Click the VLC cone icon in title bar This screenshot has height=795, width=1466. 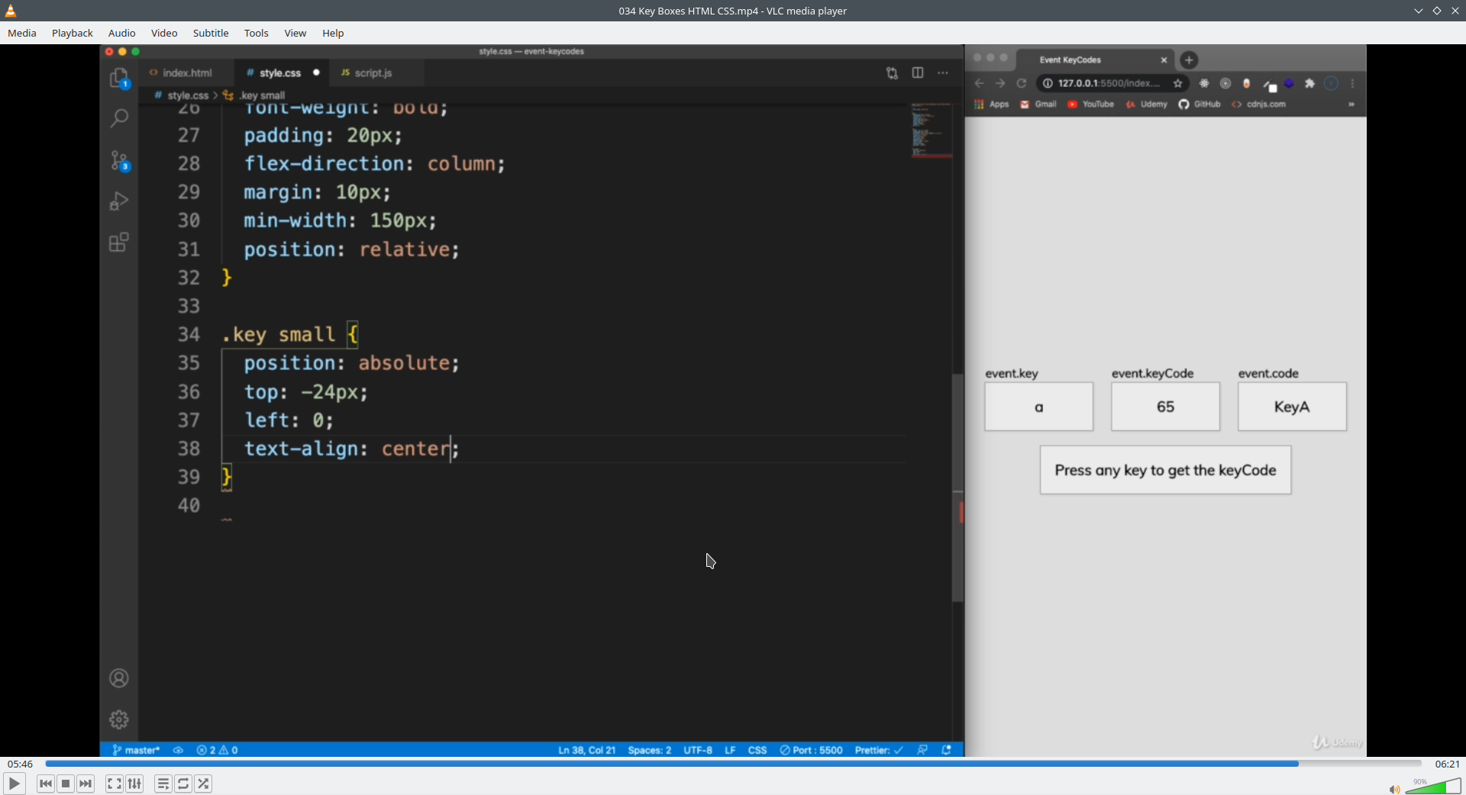coord(11,11)
